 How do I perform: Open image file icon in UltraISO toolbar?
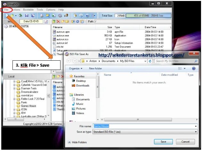pyautogui.click(x=12, y=16)
